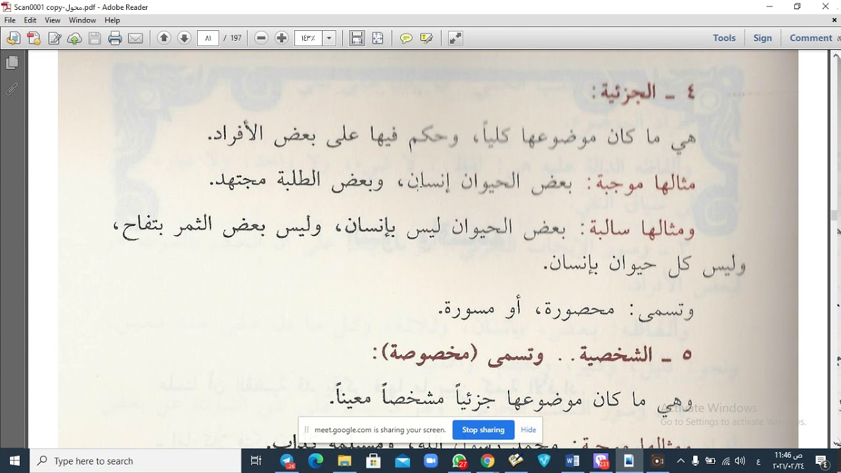This screenshot has height=473, width=841.
Task: Click the Save (floppy disk) icon
Action: [x=95, y=39]
